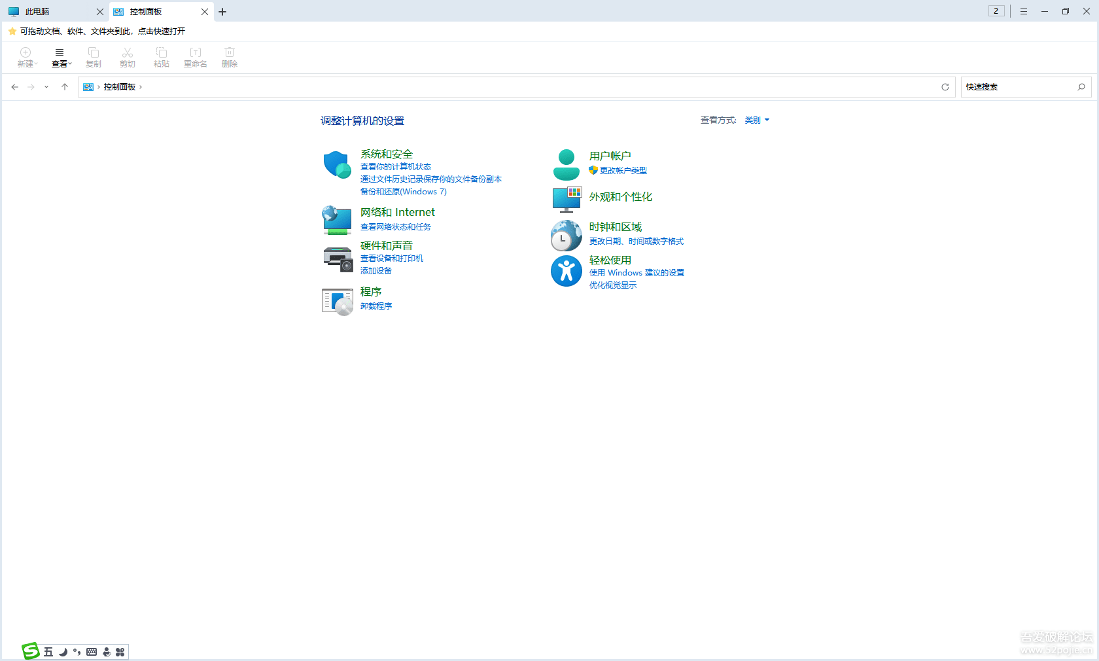Open the 网络和 Internet globe icon
The height and width of the screenshot is (661, 1099).
(338, 220)
